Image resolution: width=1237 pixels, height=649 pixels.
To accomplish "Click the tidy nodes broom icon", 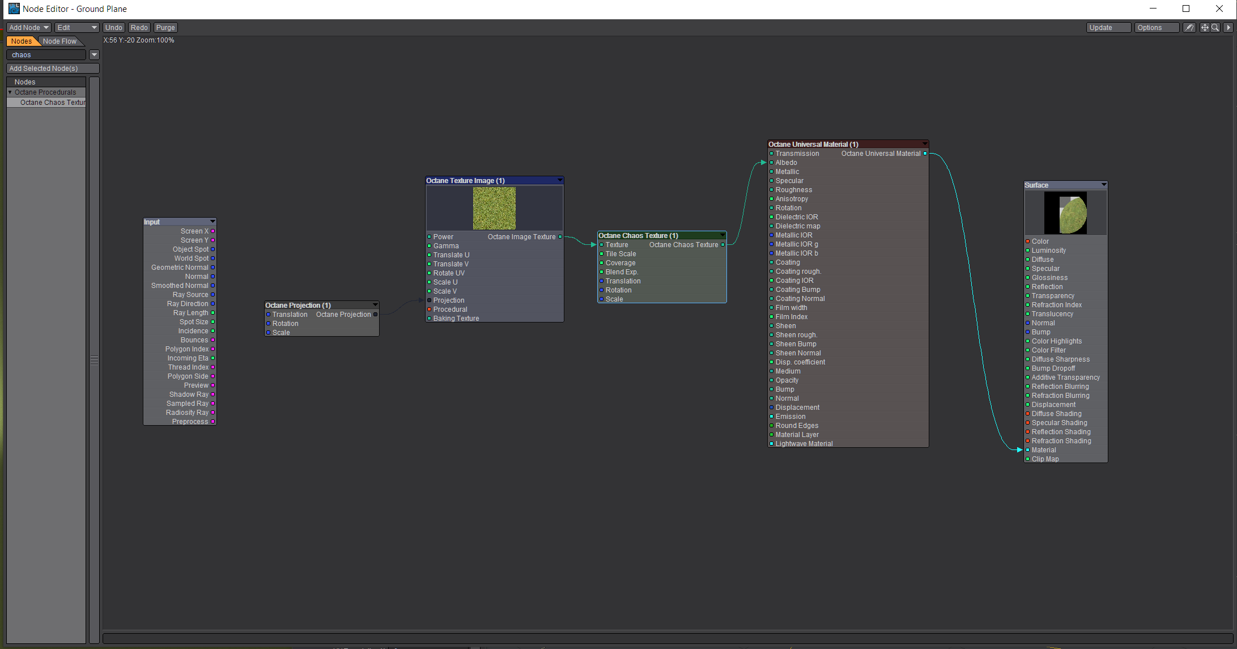I will (x=1189, y=27).
